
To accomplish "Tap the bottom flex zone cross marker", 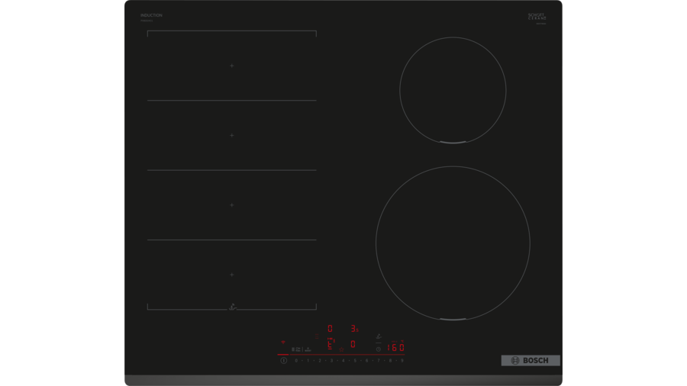I will pyautogui.click(x=232, y=274).
